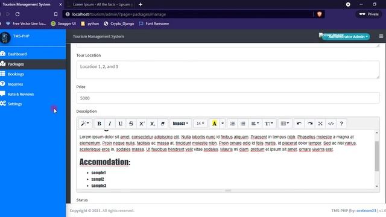Click the eraser remove-format icon
Screen dimensions: 386x217
163,124
